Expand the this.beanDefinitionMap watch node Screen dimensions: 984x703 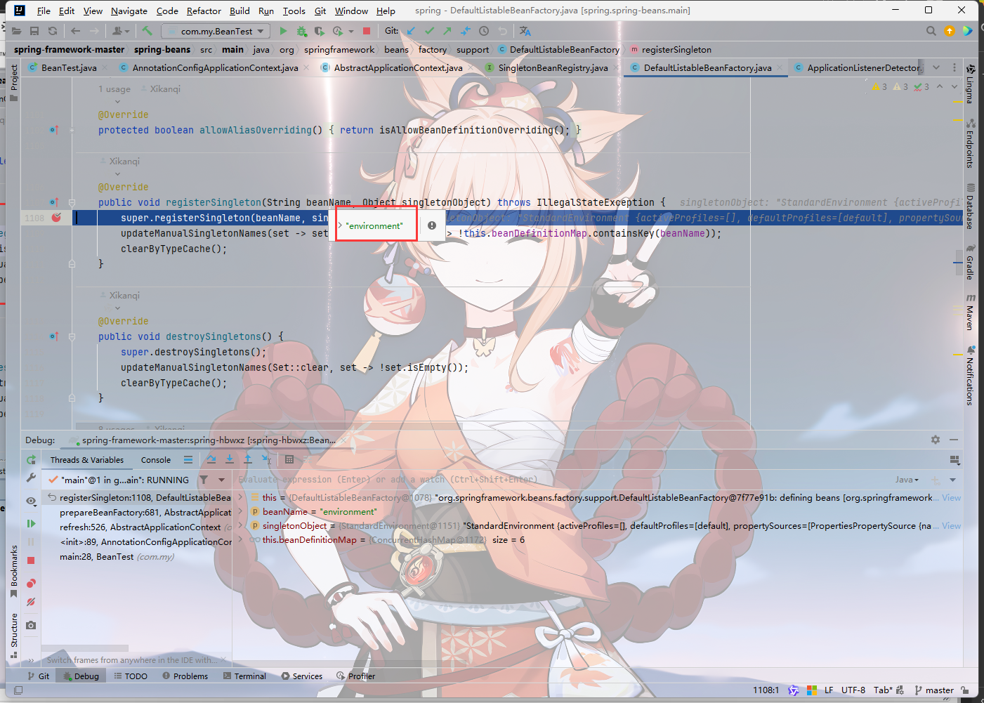[x=241, y=539]
